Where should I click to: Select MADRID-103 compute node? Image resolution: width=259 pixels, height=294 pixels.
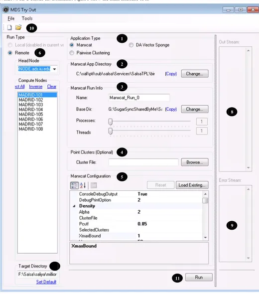pyautogui.click(x=37, y=105)
